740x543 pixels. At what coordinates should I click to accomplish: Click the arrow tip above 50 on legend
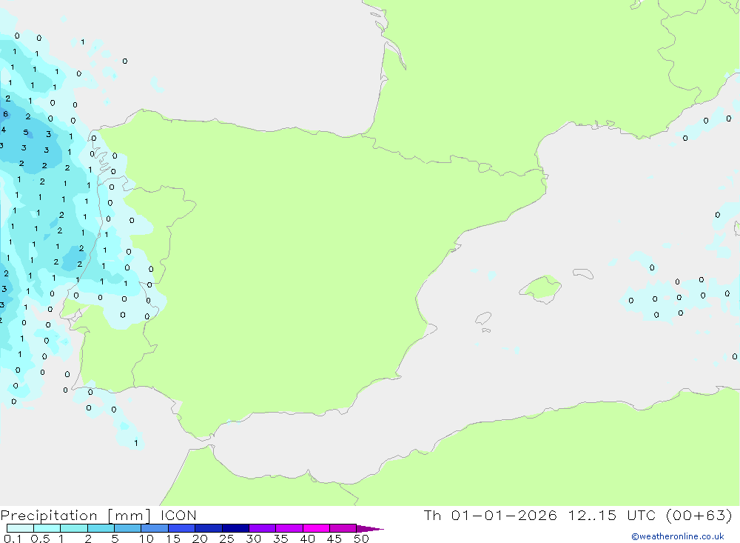pos(371,529)
